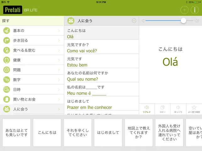
Task: Click the volume slider knob
Action: pyautogui.click(x=183, y=21)
